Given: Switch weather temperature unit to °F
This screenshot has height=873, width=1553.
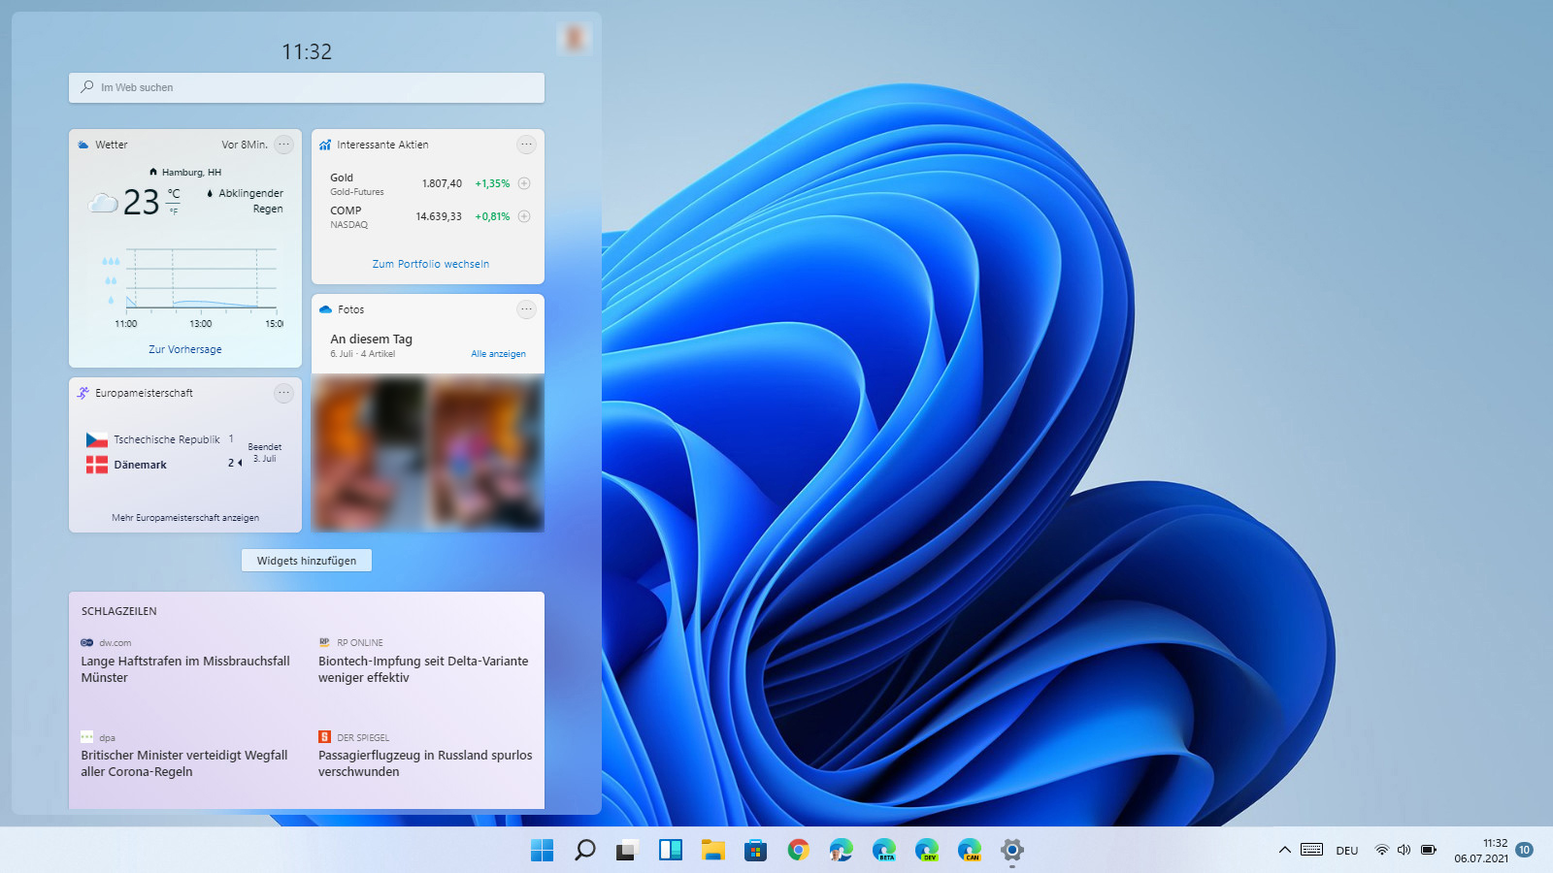Looking at the screenshot, I should pos(174,210).
